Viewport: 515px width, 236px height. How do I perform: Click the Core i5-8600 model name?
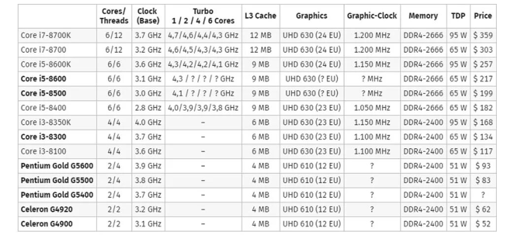tap(43, 79)
